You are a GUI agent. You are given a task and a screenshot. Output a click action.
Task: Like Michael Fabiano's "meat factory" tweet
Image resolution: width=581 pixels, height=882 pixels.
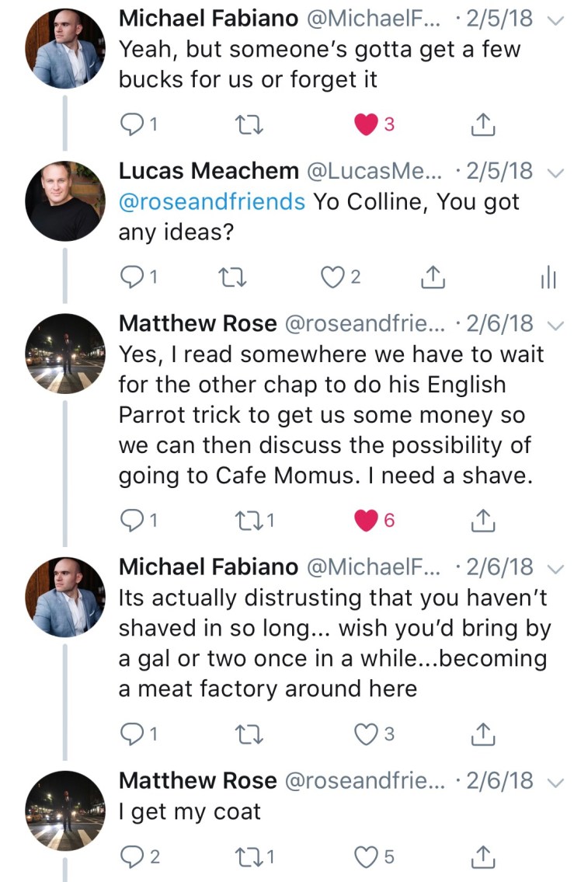[366, 734]
